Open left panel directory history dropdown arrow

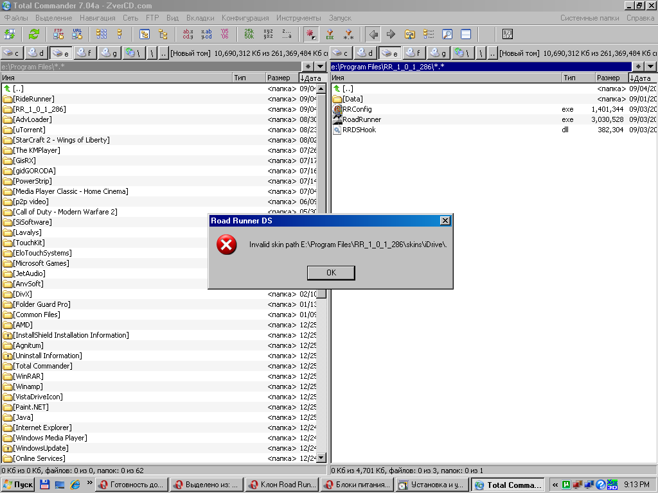tap(321, 67)
